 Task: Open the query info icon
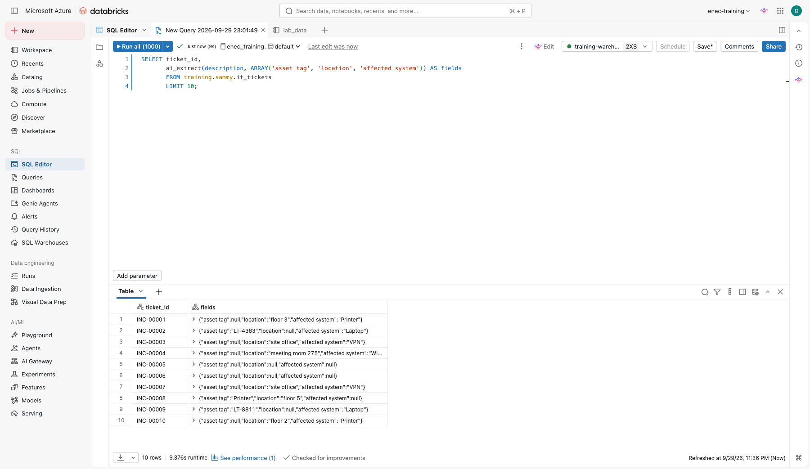pos(799,63)
